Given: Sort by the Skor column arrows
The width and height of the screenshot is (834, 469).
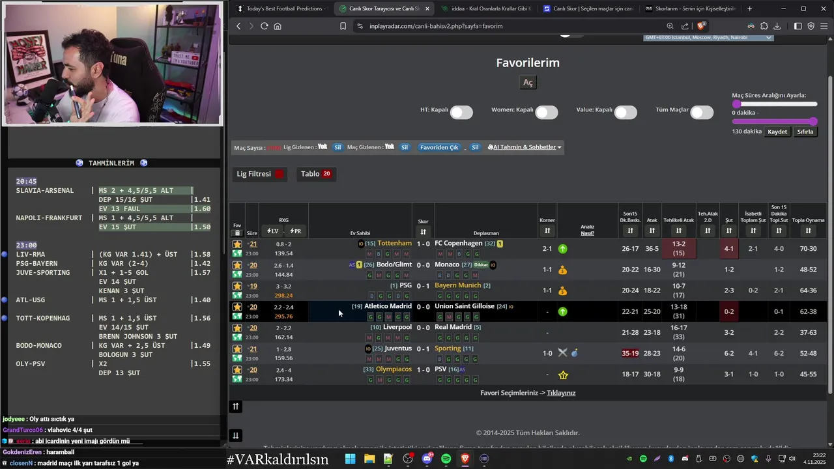Looking at the screenshot, I should tap(423, 231).
